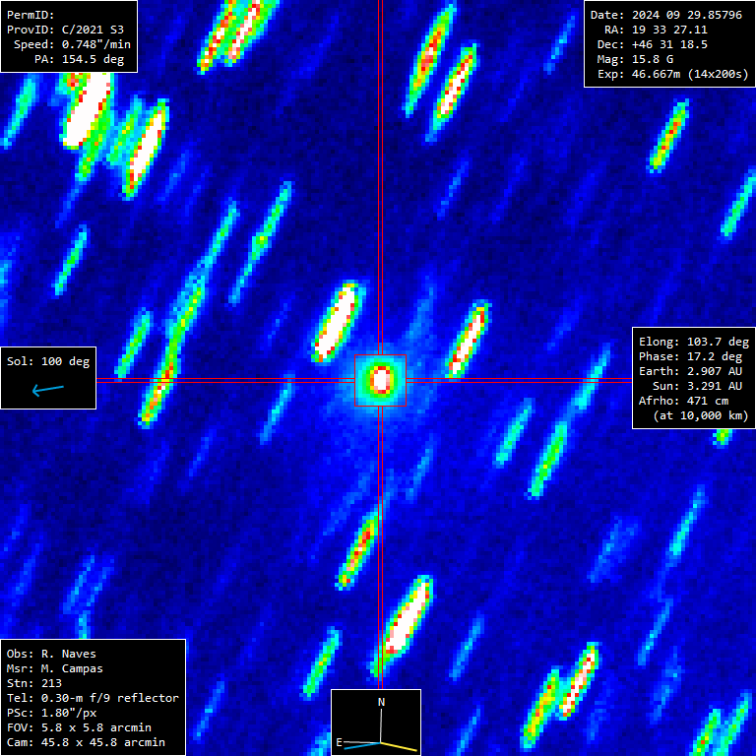This screenshot has height=756, width=756.
Task: Click the yellow motion vector line in compass
Action: click(x=400, y=747)
